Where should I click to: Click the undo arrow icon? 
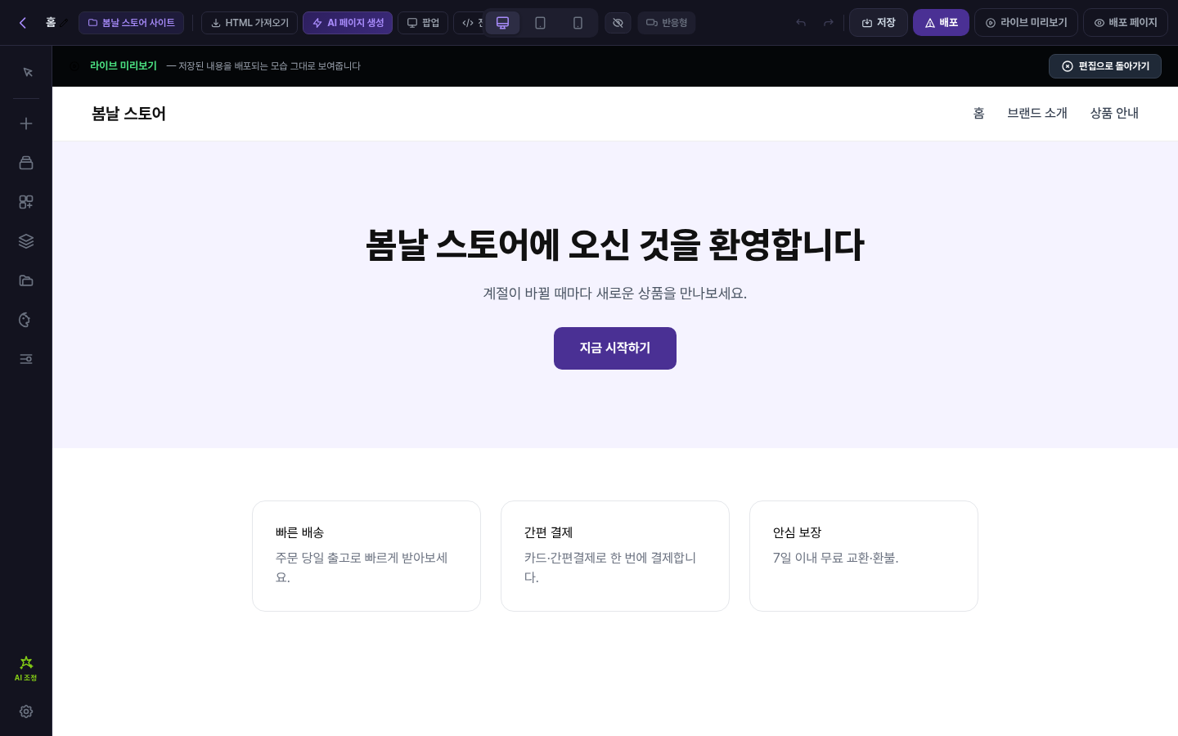(x=801, y=23)
